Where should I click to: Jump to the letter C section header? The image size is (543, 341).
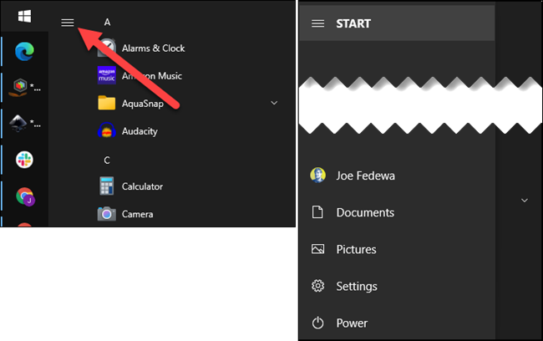pyautogui.click(x=107, y=160)
